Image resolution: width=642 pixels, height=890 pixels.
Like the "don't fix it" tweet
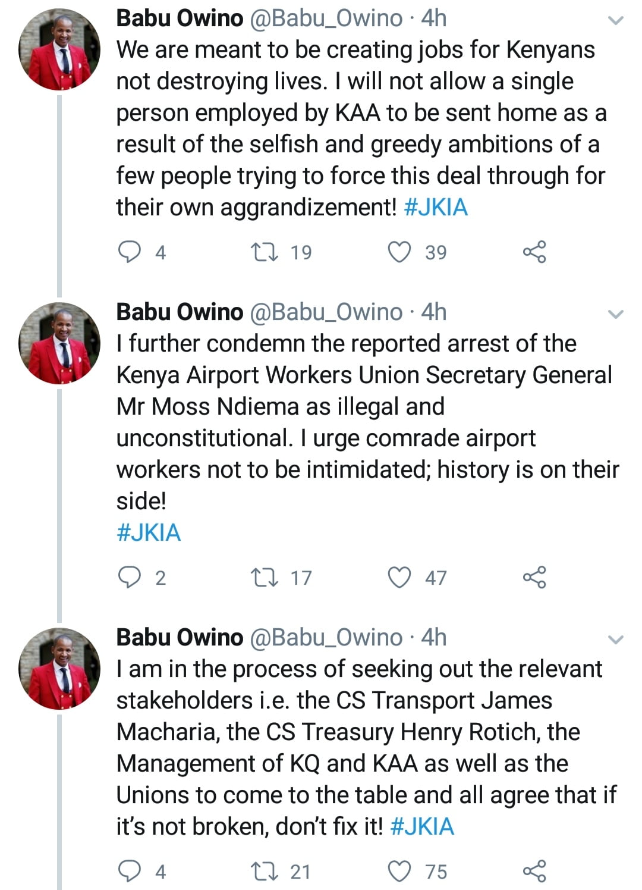pyautogui.click(x=399, y=871)
